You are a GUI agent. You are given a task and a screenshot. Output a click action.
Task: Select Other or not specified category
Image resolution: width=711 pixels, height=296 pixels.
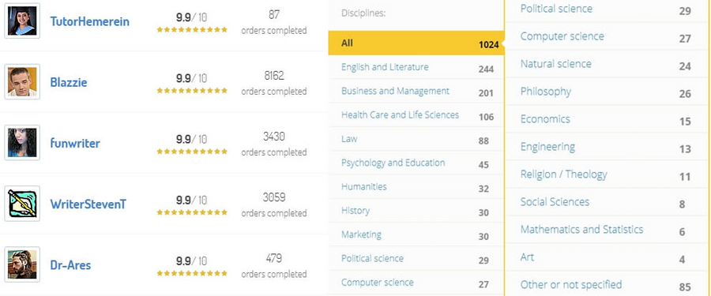(608, 285)
